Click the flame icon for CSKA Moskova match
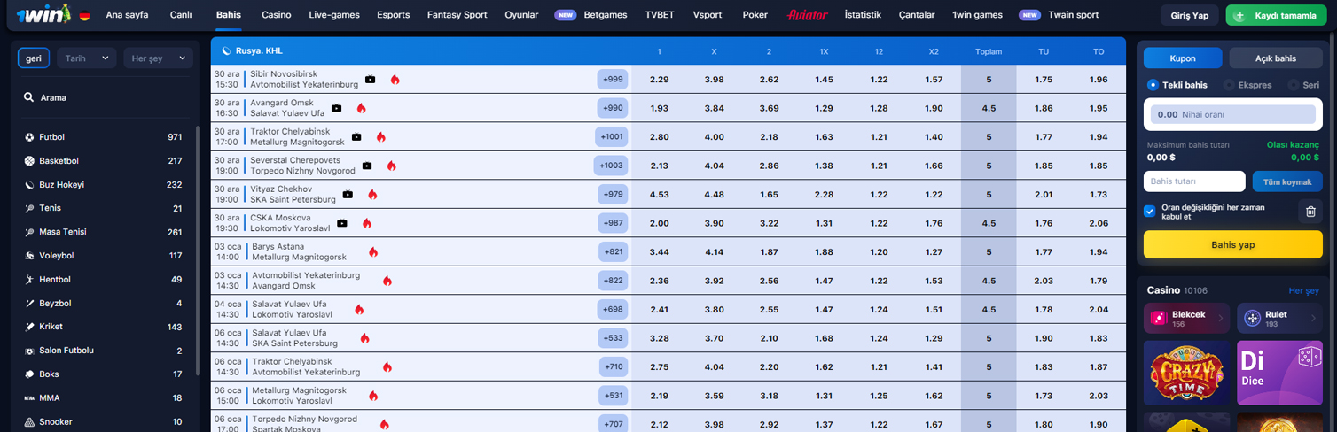 pyautogui.click(x=366, y=223)
